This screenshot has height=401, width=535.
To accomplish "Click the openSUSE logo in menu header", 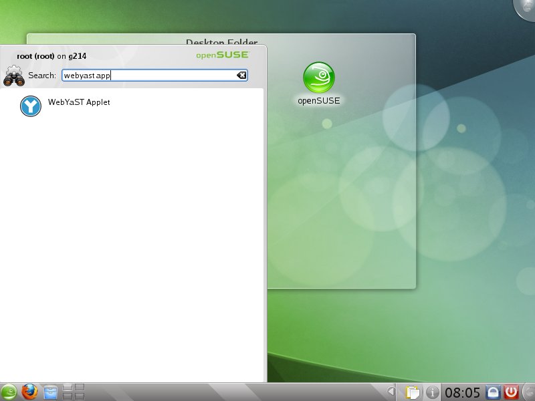I will pos(223,55).
